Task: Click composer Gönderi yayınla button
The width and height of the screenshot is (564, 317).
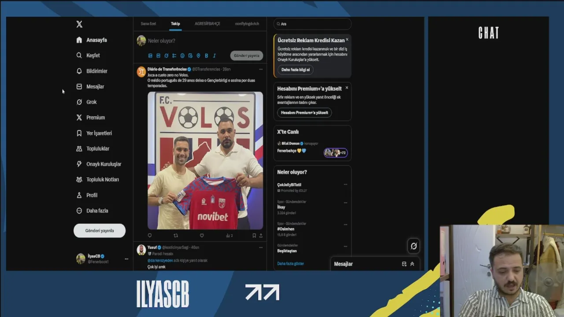Action: pos(247,55)
